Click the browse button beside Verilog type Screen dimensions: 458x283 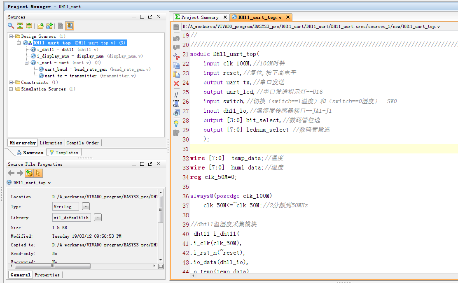pyautogui.click(x=86, y=206)
